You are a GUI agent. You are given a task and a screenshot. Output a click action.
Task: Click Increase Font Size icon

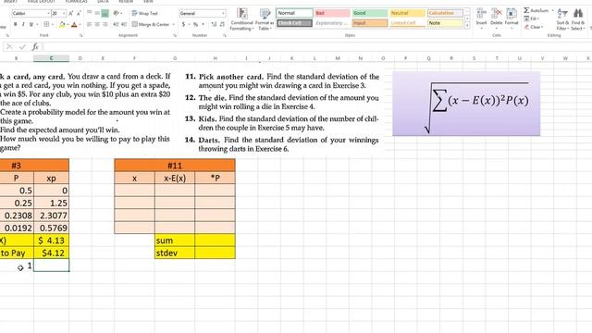(x=70, y=13)
